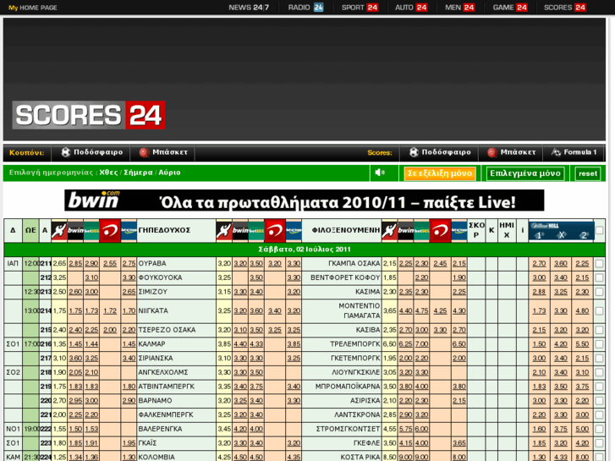Click the Επιλεγμένα μόνο button
The height and width of the screenshot is (461, 615).
(525, 173)
